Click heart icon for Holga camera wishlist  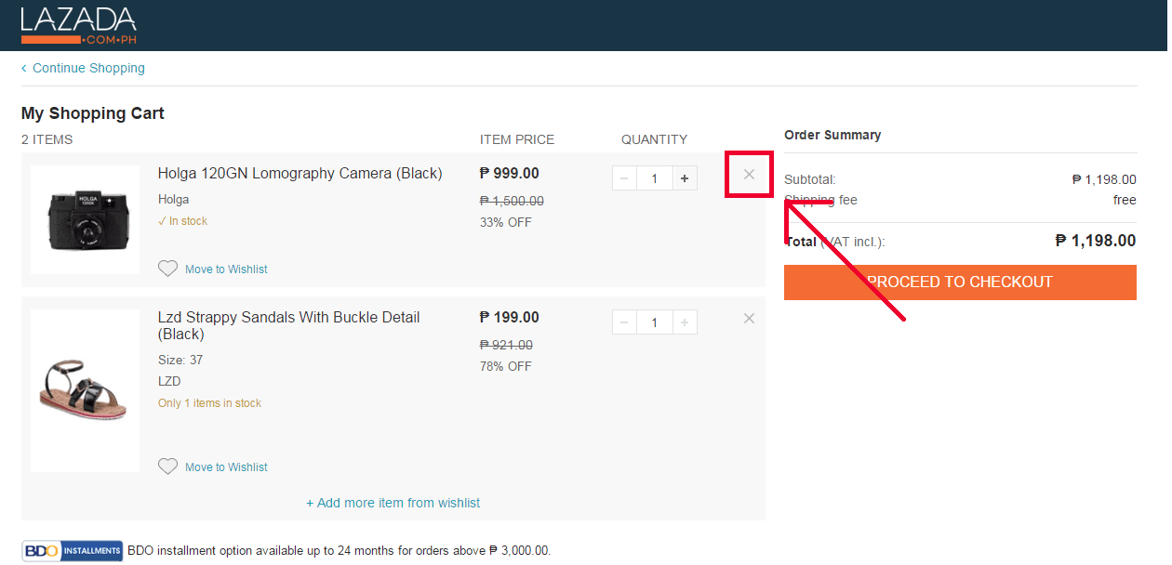167,269
